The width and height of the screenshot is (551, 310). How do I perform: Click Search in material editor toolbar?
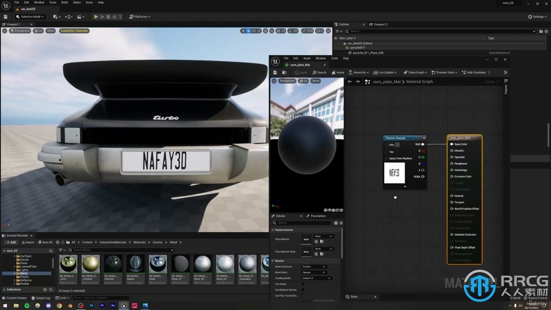tap(319, 72)
